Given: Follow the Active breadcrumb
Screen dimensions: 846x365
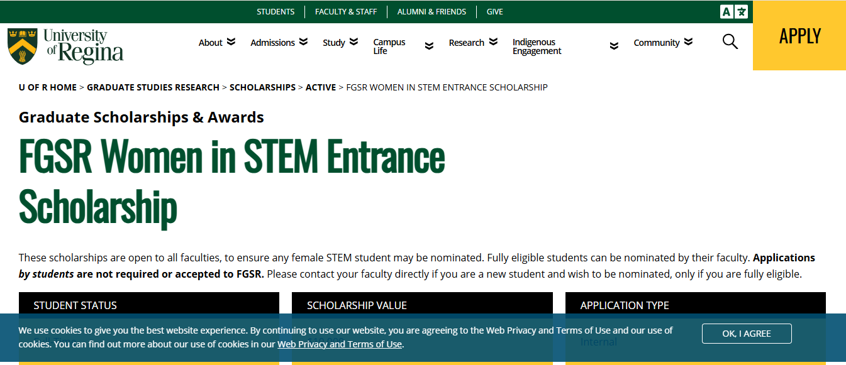Looking at the screenshot, I should click(321, 87).
